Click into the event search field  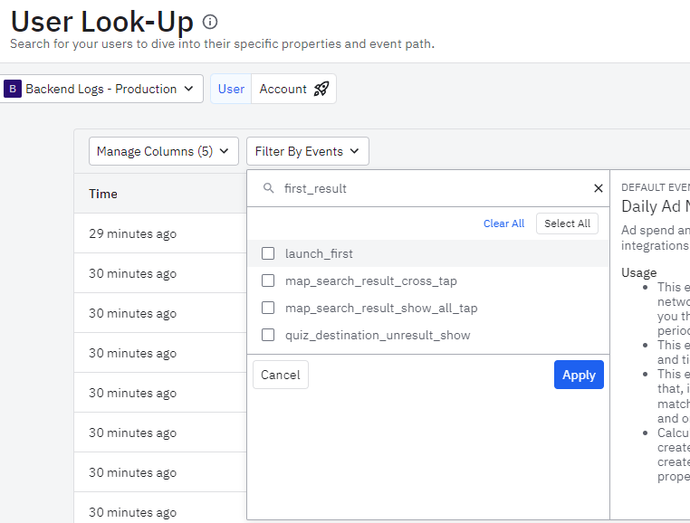click(435, 188)
